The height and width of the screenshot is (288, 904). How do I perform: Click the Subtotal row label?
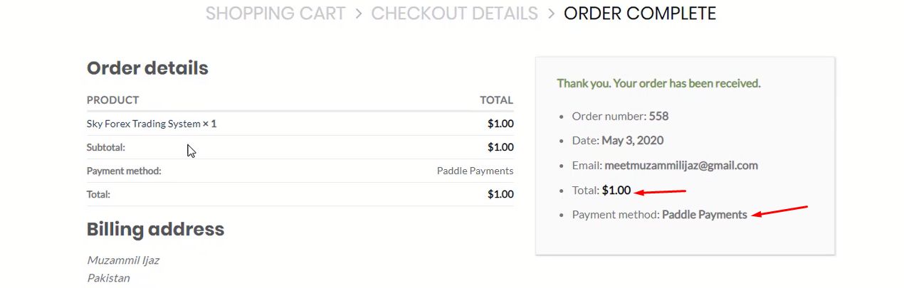(105, 147)
